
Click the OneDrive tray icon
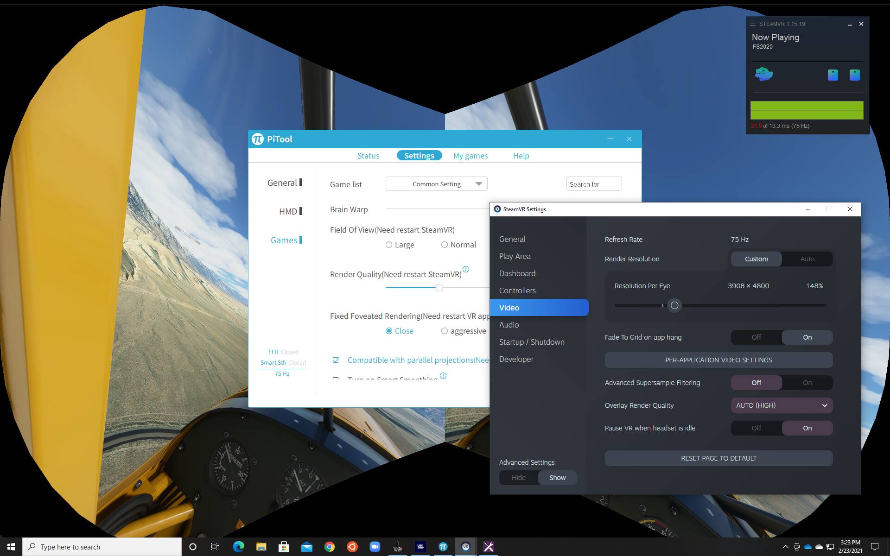point(808,547)
